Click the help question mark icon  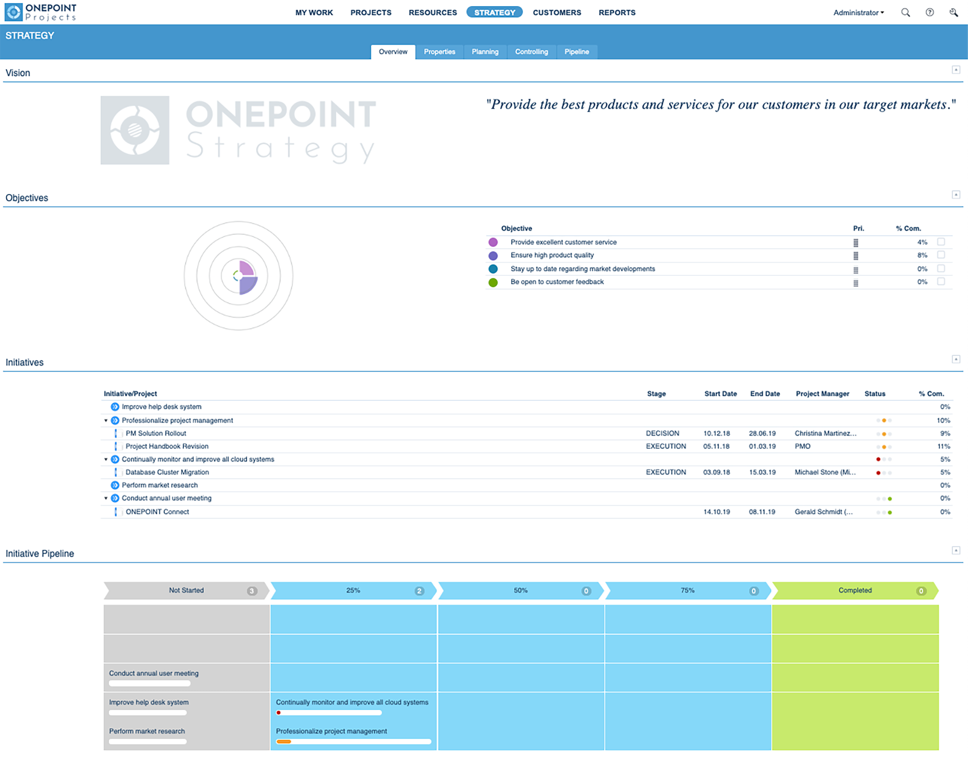point(930,13)
